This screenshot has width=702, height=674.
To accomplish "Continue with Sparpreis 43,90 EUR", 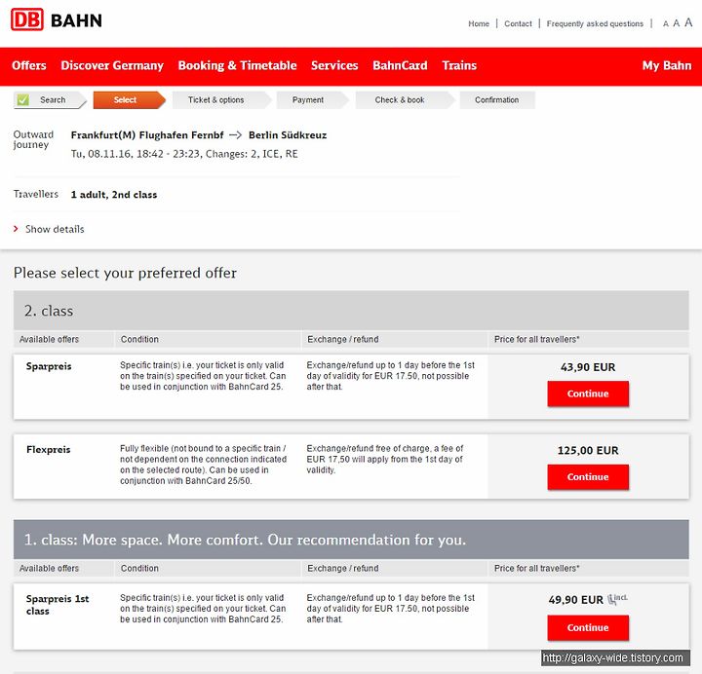I will click(588, 394).
